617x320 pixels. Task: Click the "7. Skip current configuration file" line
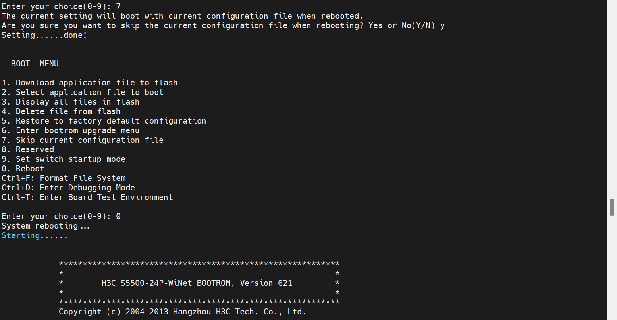point(82,140)
